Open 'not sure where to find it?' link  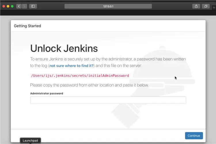71,66
